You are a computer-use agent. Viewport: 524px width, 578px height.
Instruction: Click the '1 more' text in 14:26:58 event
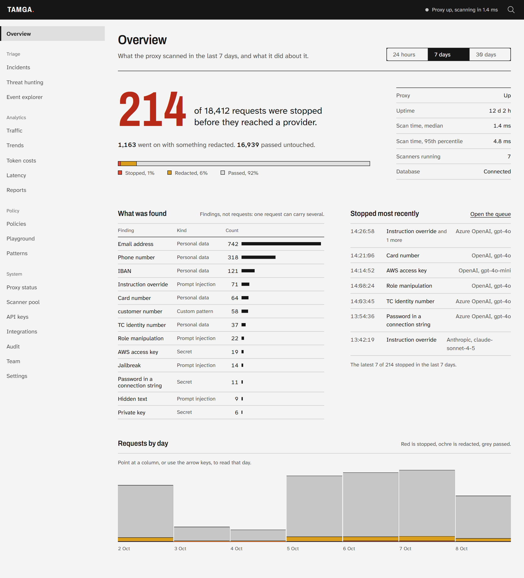394,240
